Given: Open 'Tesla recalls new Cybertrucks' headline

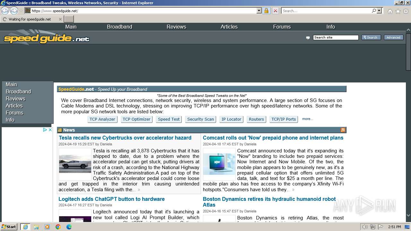Looking at the screenshot, I should (125, 138).
